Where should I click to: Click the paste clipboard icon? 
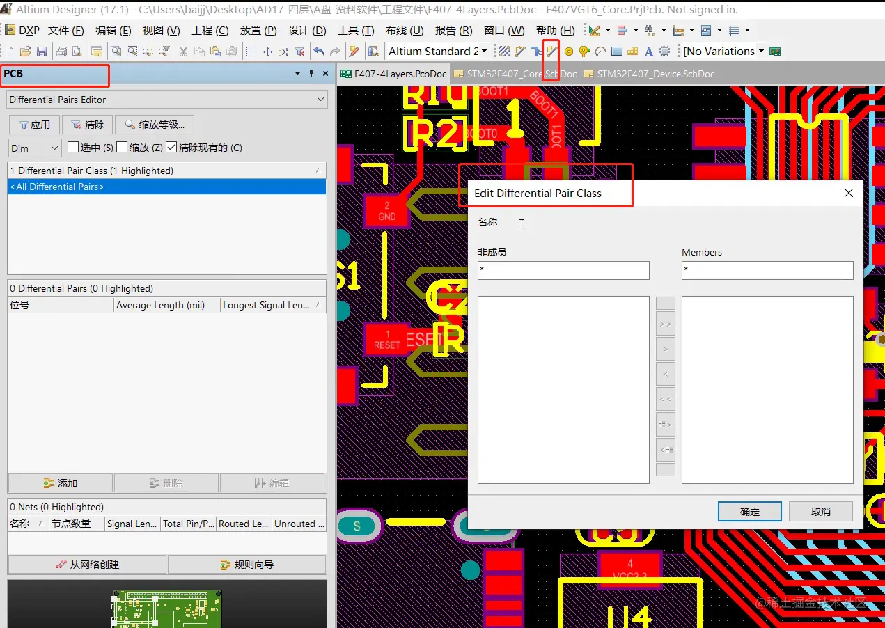tap(214, 52)
